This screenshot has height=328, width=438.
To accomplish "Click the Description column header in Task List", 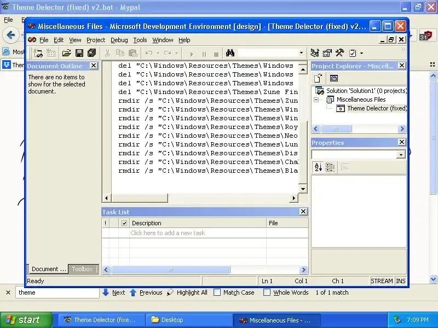I will click(x=198, y=223).
